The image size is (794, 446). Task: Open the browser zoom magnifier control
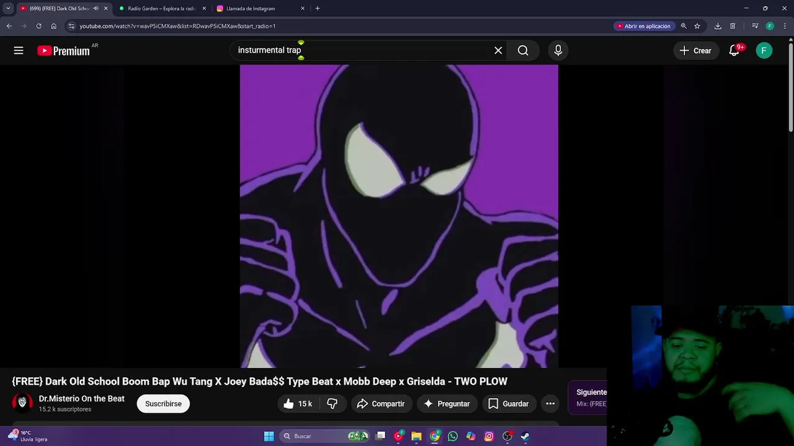(x=684, y=26)
